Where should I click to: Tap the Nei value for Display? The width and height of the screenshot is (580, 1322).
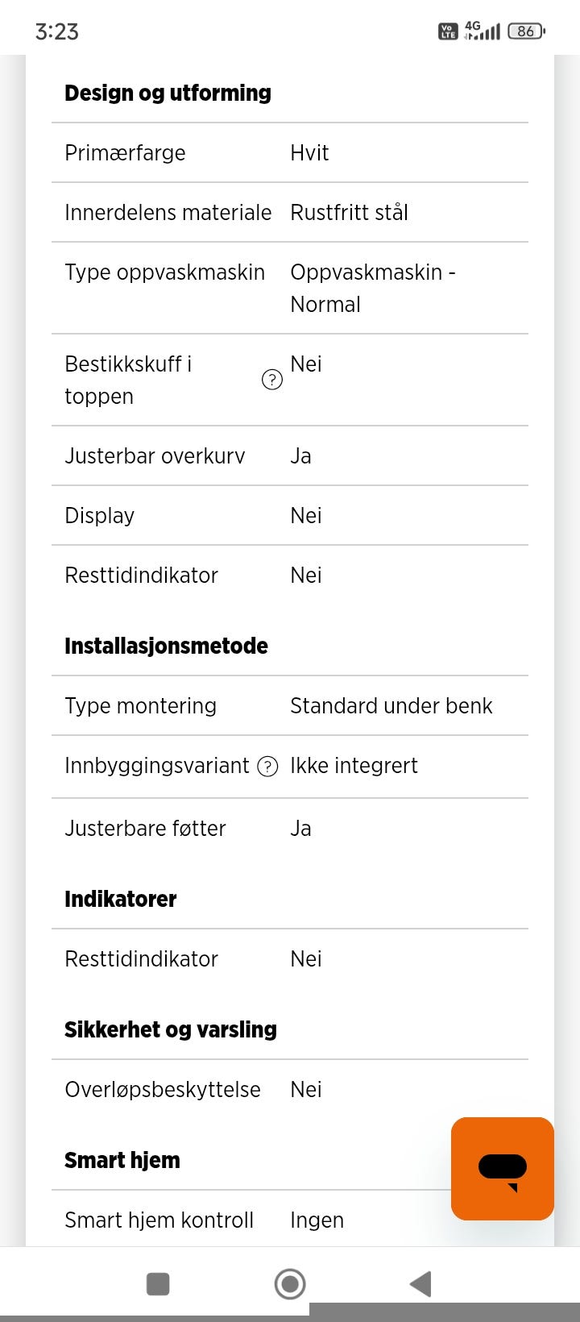tap(305, 515)
